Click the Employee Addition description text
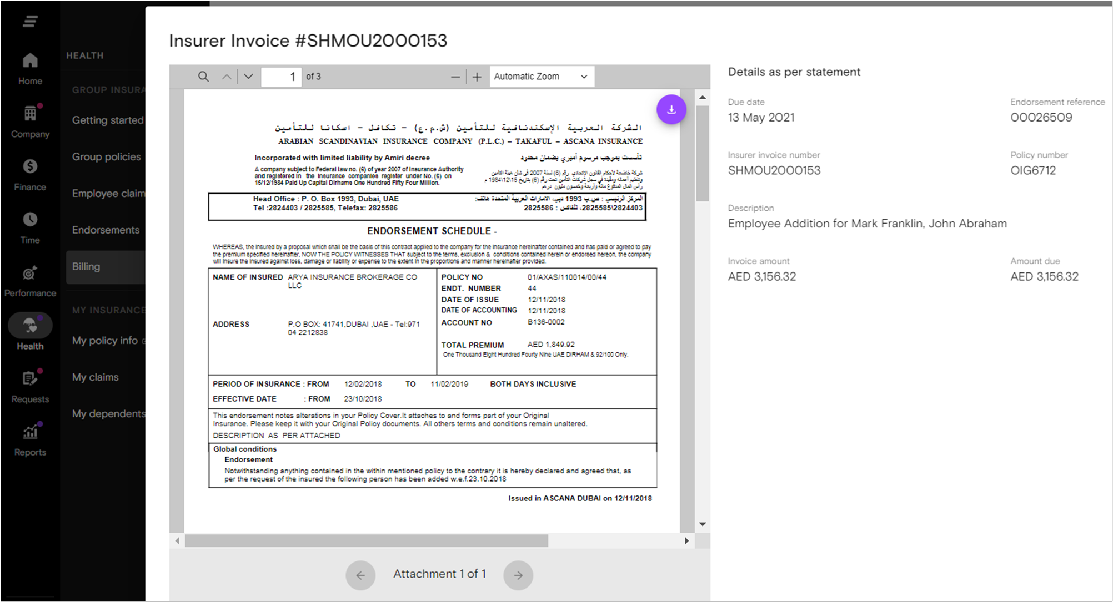Screen dimensions: 1113x602 pos(868,224)
